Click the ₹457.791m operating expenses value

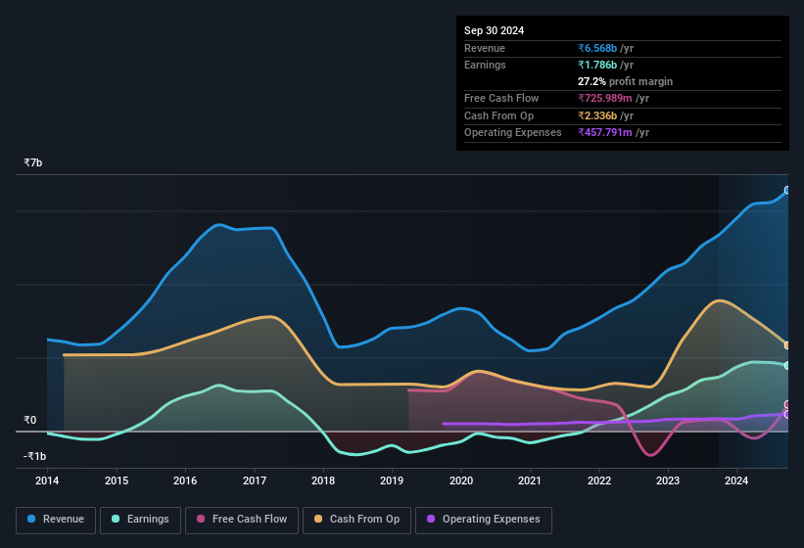pyautogui.click(x=605, y=133)
